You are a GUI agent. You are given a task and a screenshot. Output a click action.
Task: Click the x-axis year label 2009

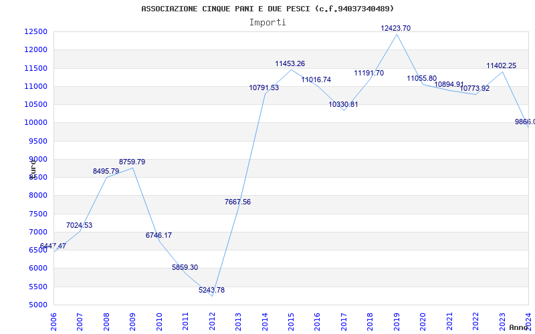click(132, 321)
